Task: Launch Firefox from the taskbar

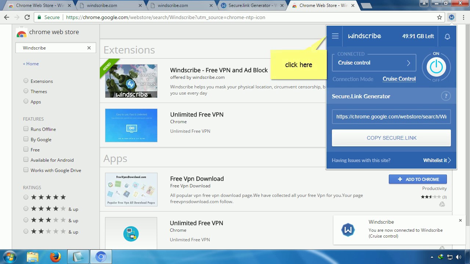Action: [55, 257]
